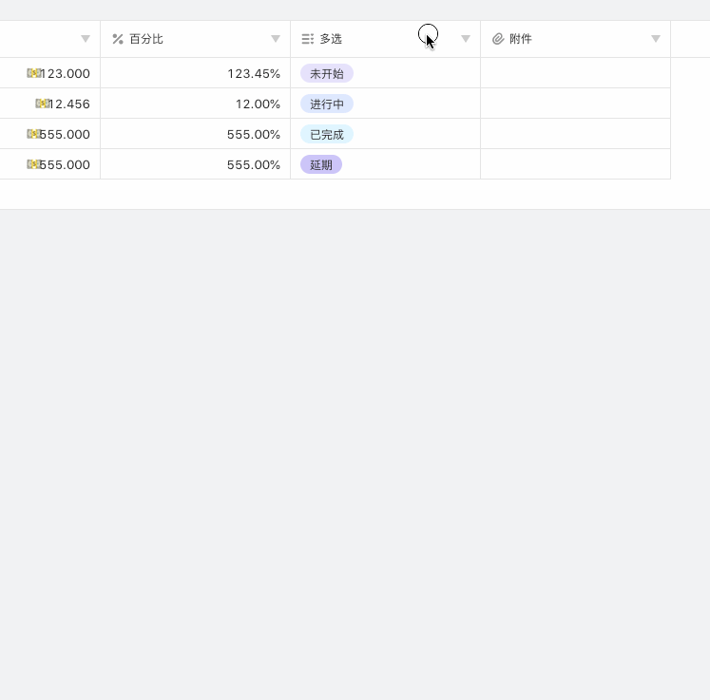The height and width of the screenshot is (700, 710).
Task: Select the 555.000 cell in the 延期 row
Action: point(49,163)
